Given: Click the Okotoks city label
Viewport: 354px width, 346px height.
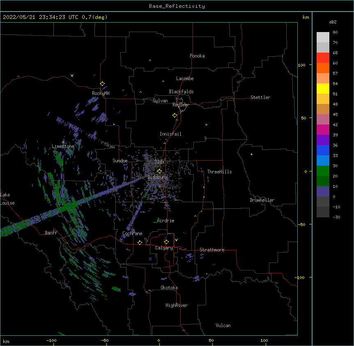Looking at the screenshot, I should 169,288.
